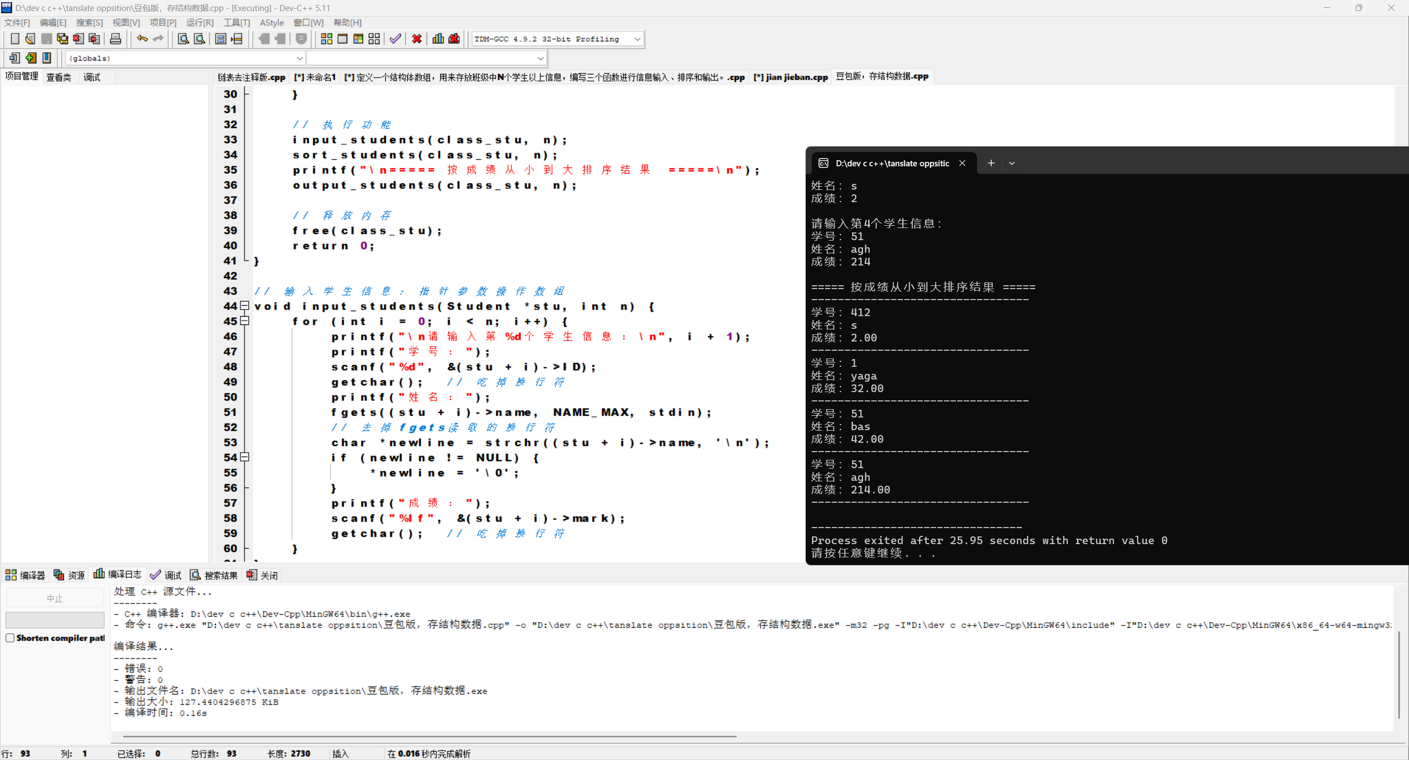Open the terminal new-tab chevron dropdown

[1012, 163]
